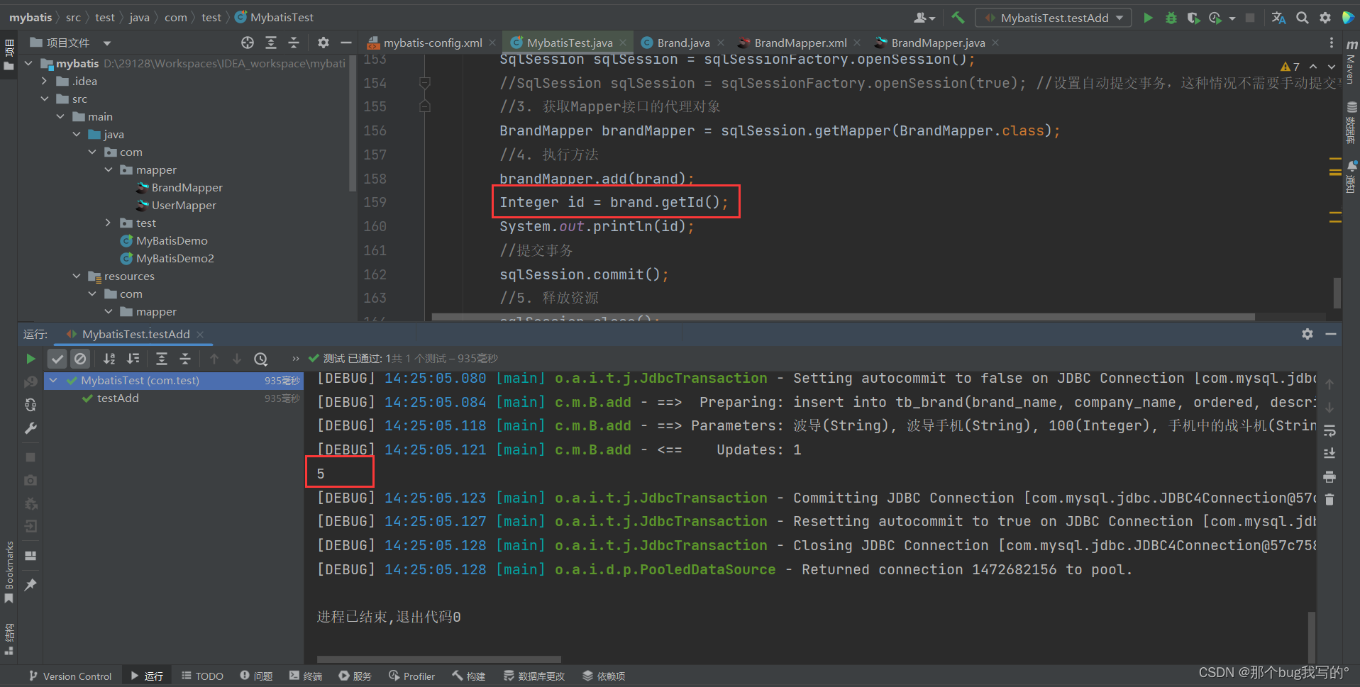This screenshot has width=1360, height=687.
Task: Open the Profiler tool window
Action: [411, 676]
